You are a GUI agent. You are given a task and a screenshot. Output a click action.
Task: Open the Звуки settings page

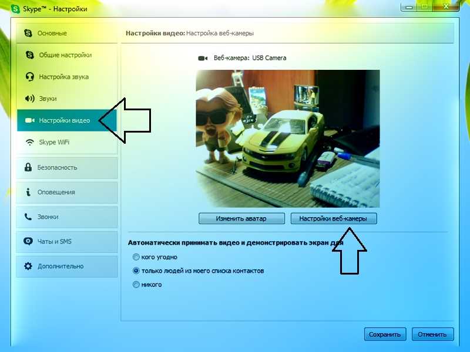[67, 99]
